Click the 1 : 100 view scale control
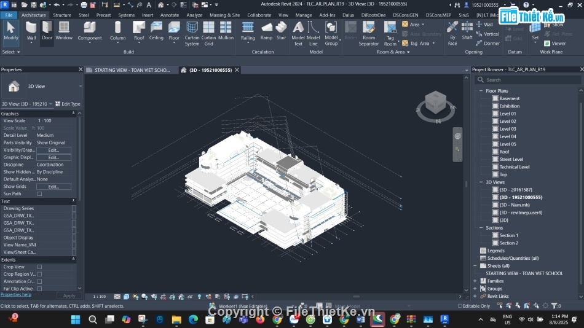 (x=99, y=297)
